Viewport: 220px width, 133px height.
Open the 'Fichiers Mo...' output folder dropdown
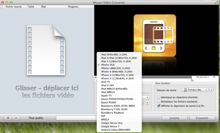196,90
